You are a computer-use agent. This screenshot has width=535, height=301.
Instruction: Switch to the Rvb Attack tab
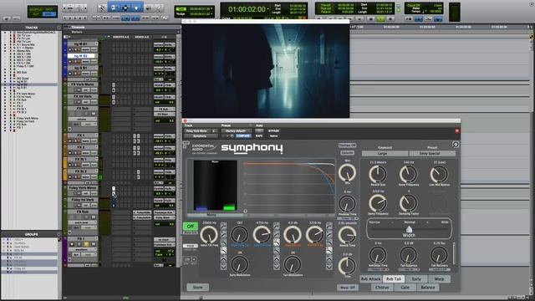click(x=370, y=279)
